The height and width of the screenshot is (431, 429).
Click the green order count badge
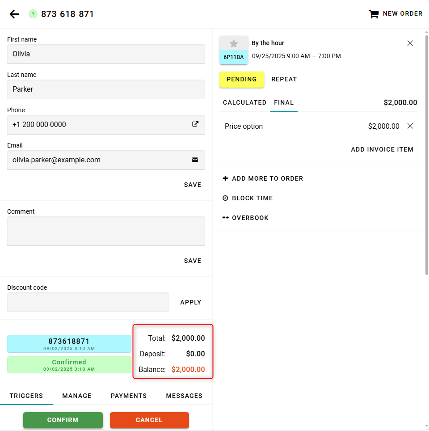coord(33,14)
